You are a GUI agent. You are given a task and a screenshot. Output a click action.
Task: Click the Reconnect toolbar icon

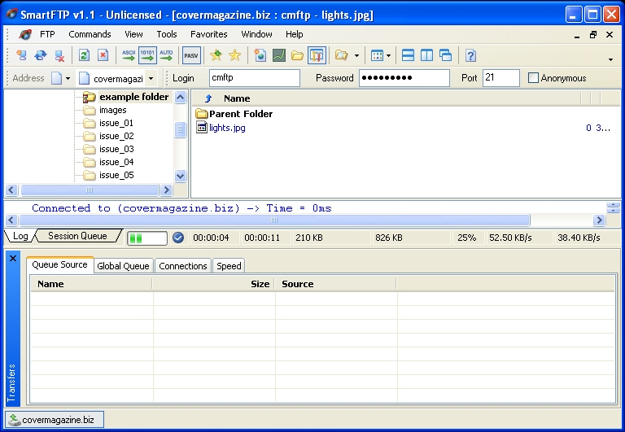point(40,55)
